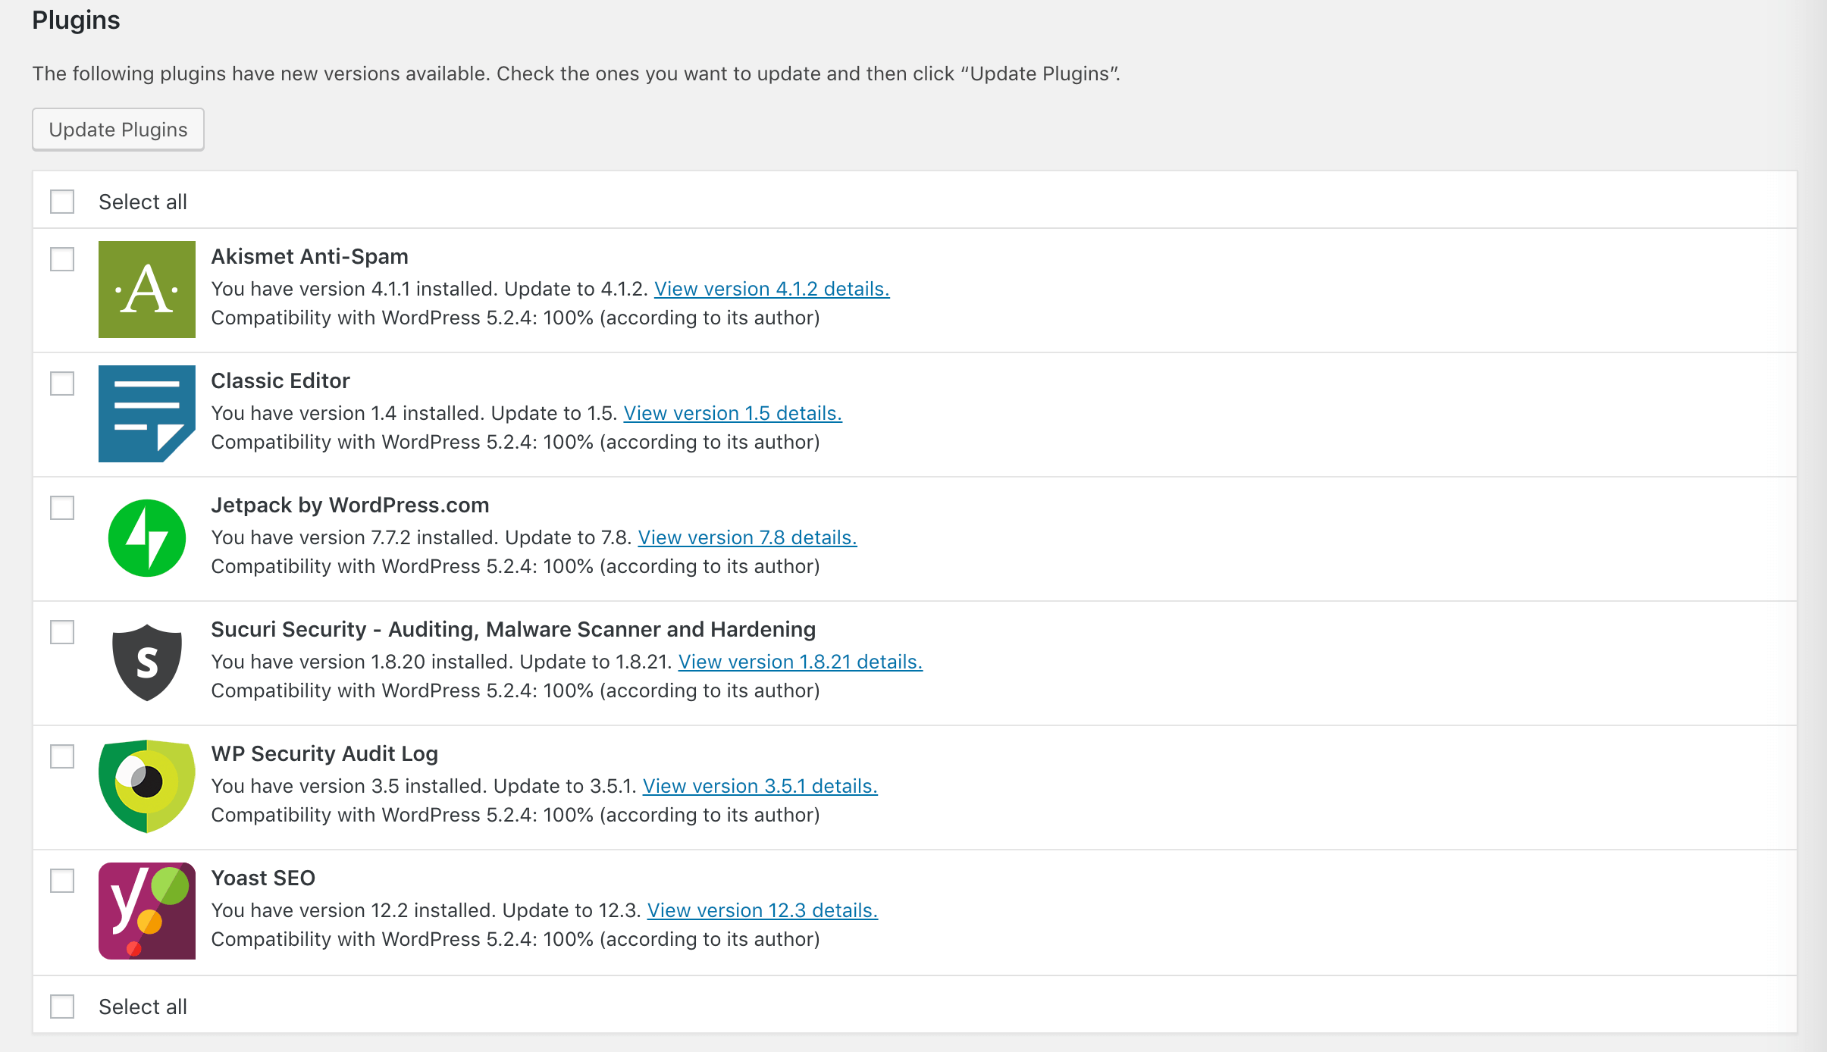The height and width of the screenshot is (1052, 1827).
Task: Click 'You have version 3.5 installed' text
Action: pos(349,786)
